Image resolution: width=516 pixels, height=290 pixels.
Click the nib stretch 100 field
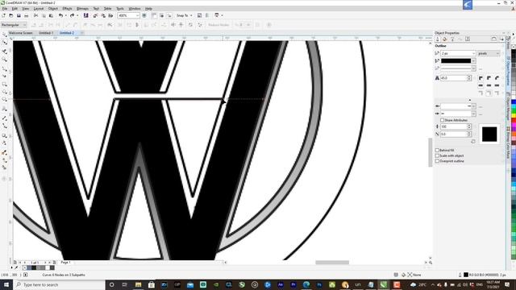pyautogui.click(x=453, y=126)
